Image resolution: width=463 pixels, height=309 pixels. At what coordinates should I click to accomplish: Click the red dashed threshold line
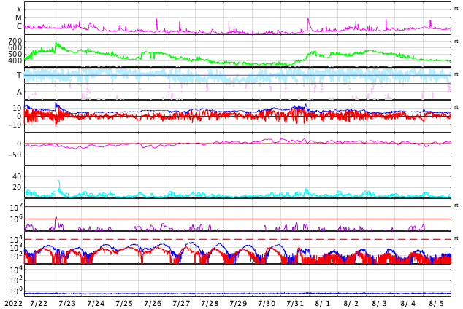click(x=219, y=239)
